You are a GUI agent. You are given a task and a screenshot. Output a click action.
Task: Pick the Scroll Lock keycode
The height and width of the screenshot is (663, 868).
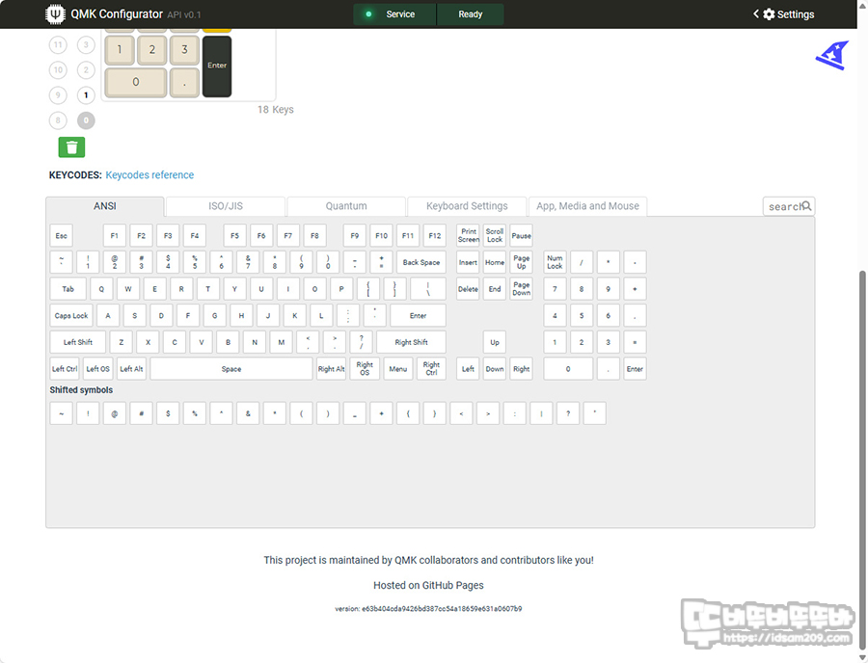coord(495,235)
